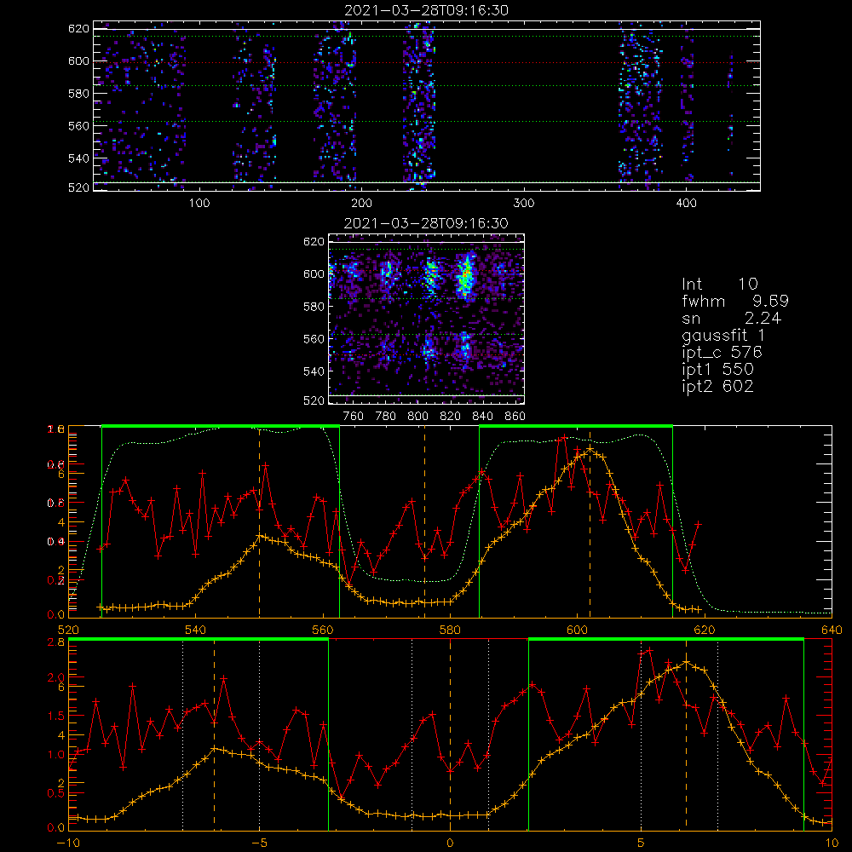Click y-axis label 1.5 on bottom plot

(56, 716)
